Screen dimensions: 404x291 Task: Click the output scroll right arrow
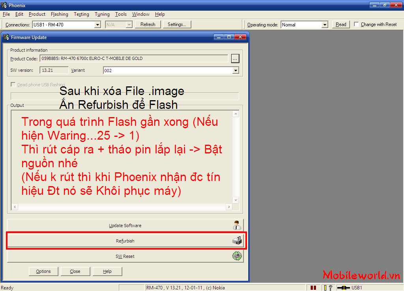(229, 207)
